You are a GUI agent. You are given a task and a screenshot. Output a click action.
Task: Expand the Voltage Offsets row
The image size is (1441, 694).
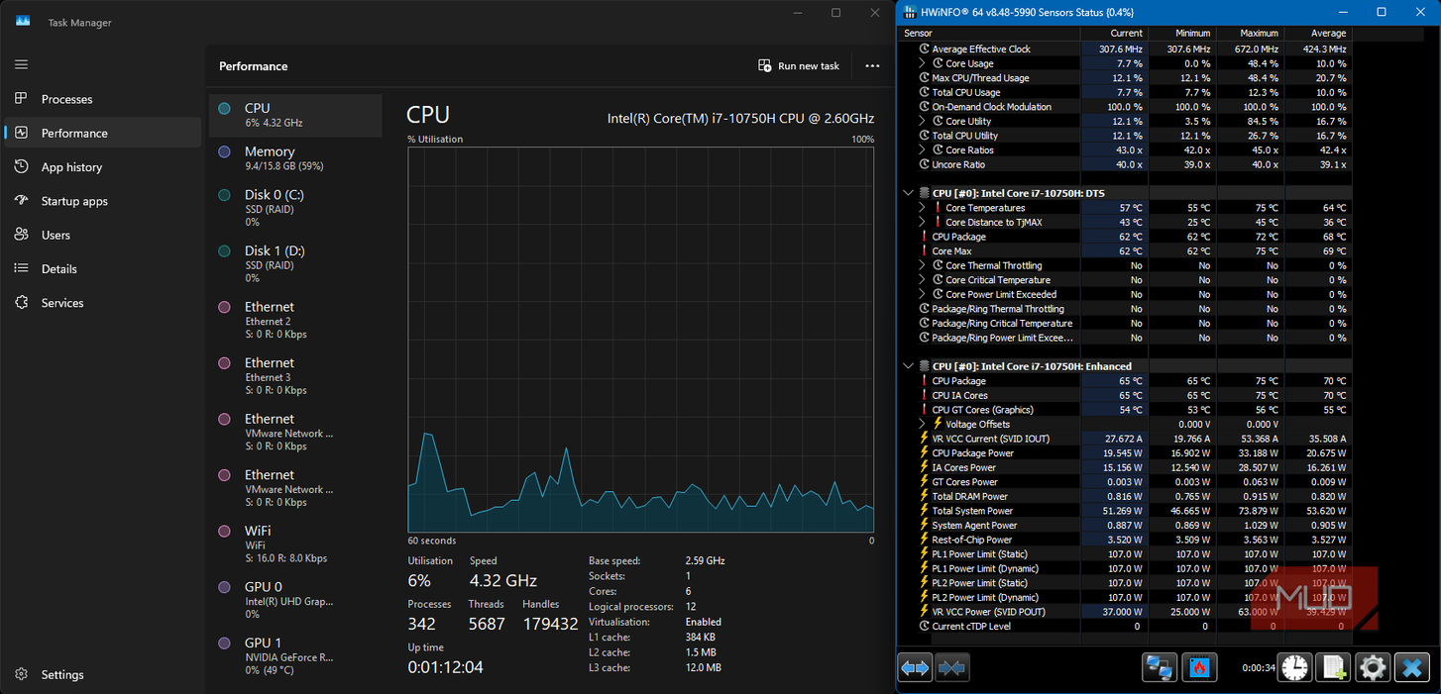pyautogui.click(x=924, y=424)
